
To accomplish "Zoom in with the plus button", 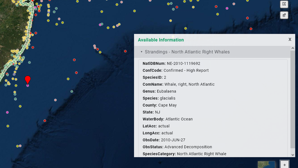I will tap(285, 165).
